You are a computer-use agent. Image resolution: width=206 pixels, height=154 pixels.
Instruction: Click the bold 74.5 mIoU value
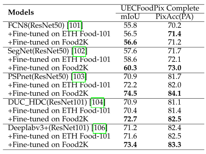click(130, 93)
